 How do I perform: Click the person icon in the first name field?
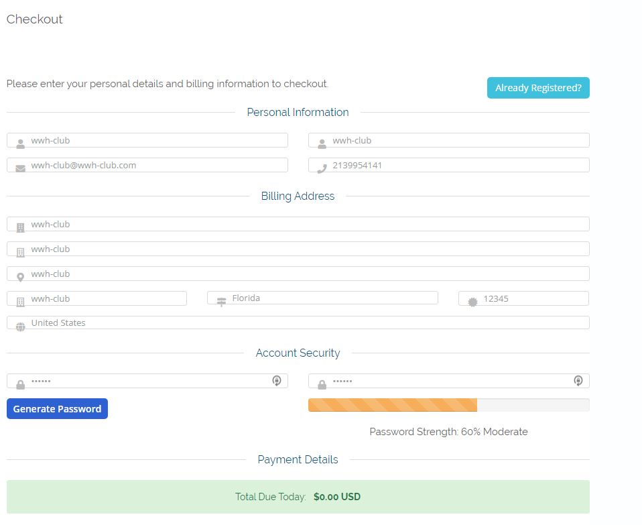[x=20, y=143]
